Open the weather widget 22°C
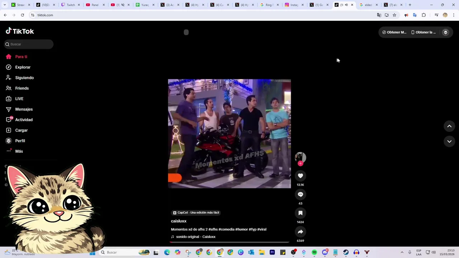The height and width of the screenshot is (258, 459). [x=20, y=252]
